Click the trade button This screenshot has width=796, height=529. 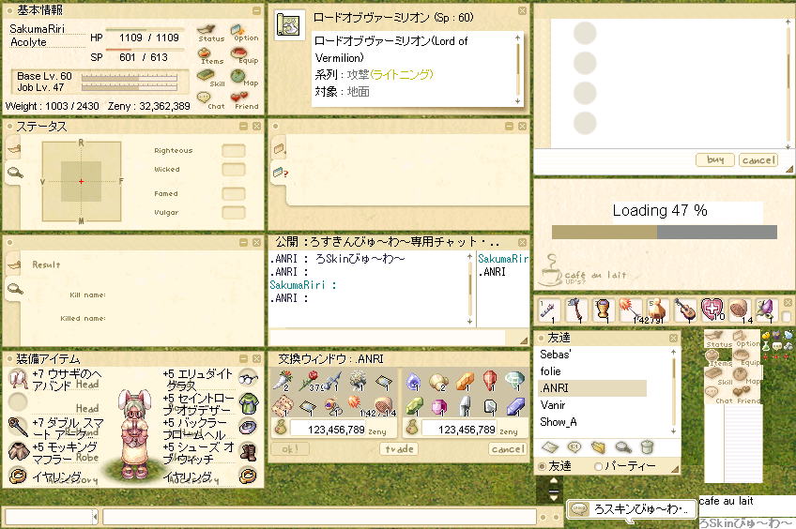tap(399, 449)
